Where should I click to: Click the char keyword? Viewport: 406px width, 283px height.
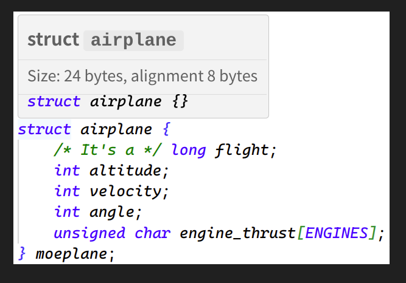[x=152, y=233]
